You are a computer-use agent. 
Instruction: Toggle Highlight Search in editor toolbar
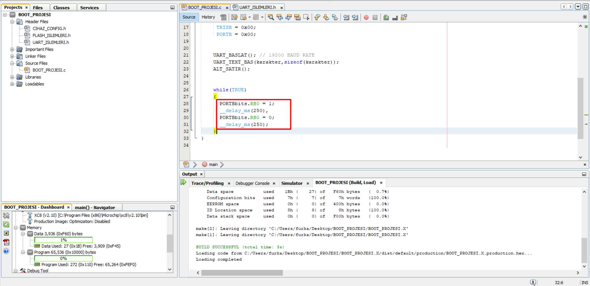coord(297,17)
